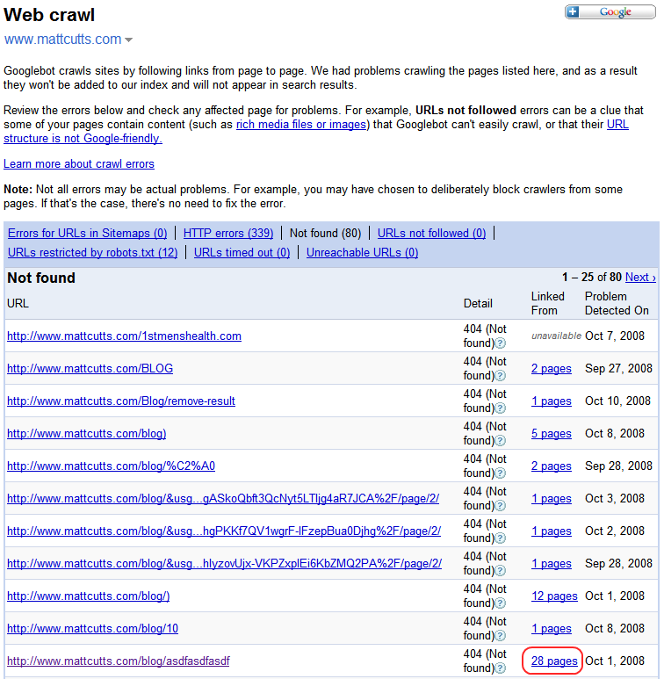Screen dimensions: 664x679
Task: Open the blog/asdfasdfasdf URL link
Action: (x=119, y=661)
